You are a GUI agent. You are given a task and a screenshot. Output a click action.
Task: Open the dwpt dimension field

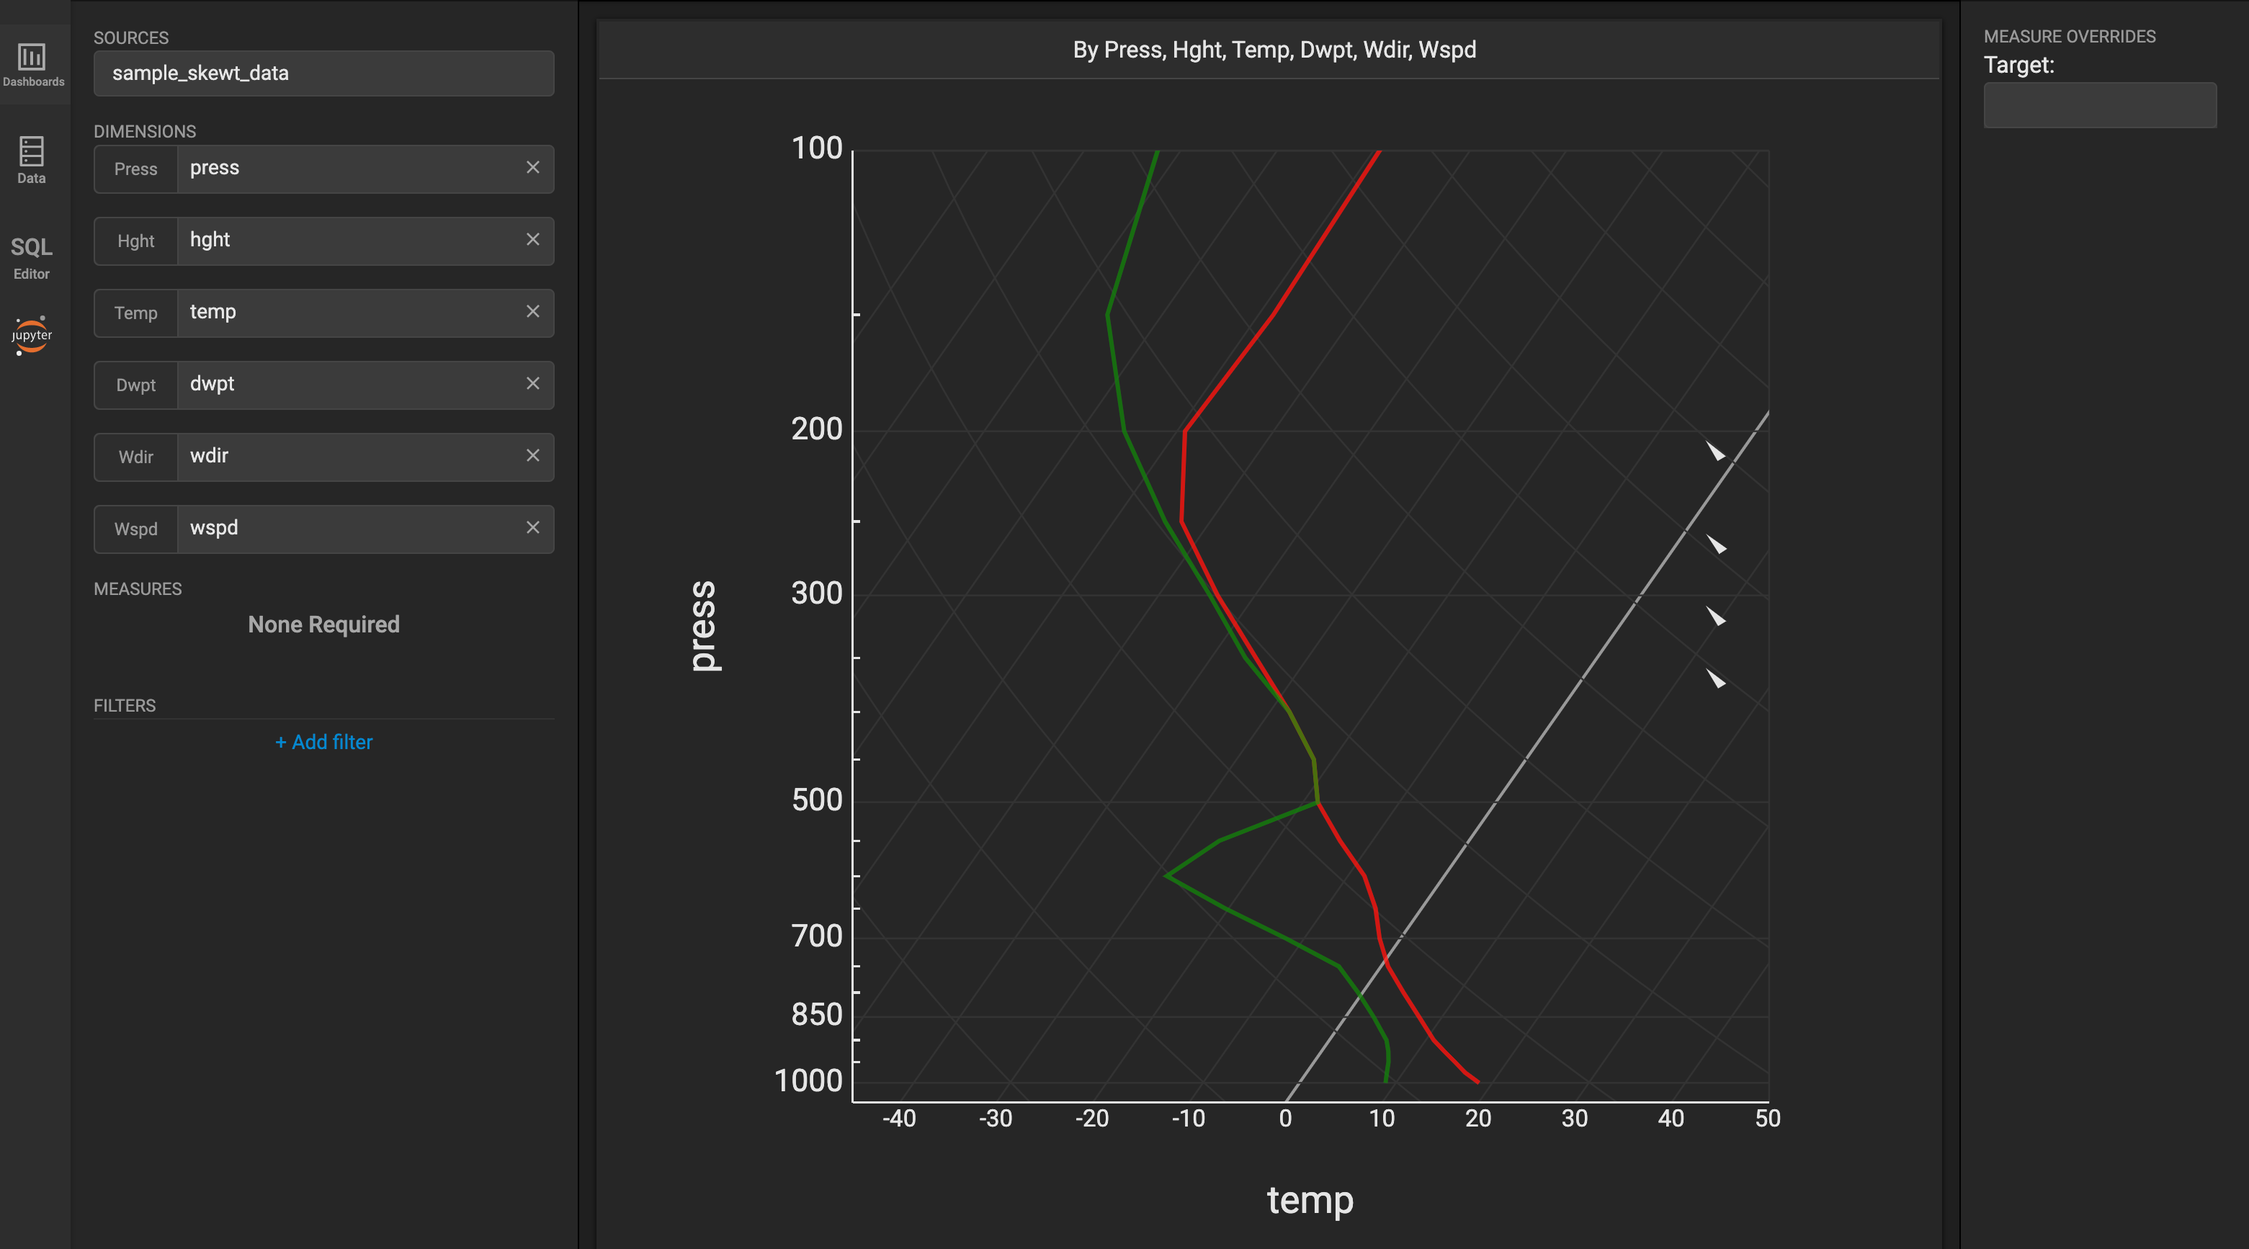point(349,385)
